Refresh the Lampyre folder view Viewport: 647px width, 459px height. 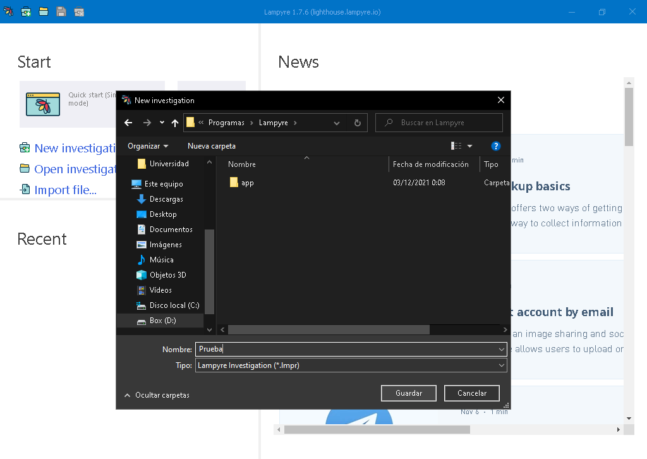[x=358, y=123]
